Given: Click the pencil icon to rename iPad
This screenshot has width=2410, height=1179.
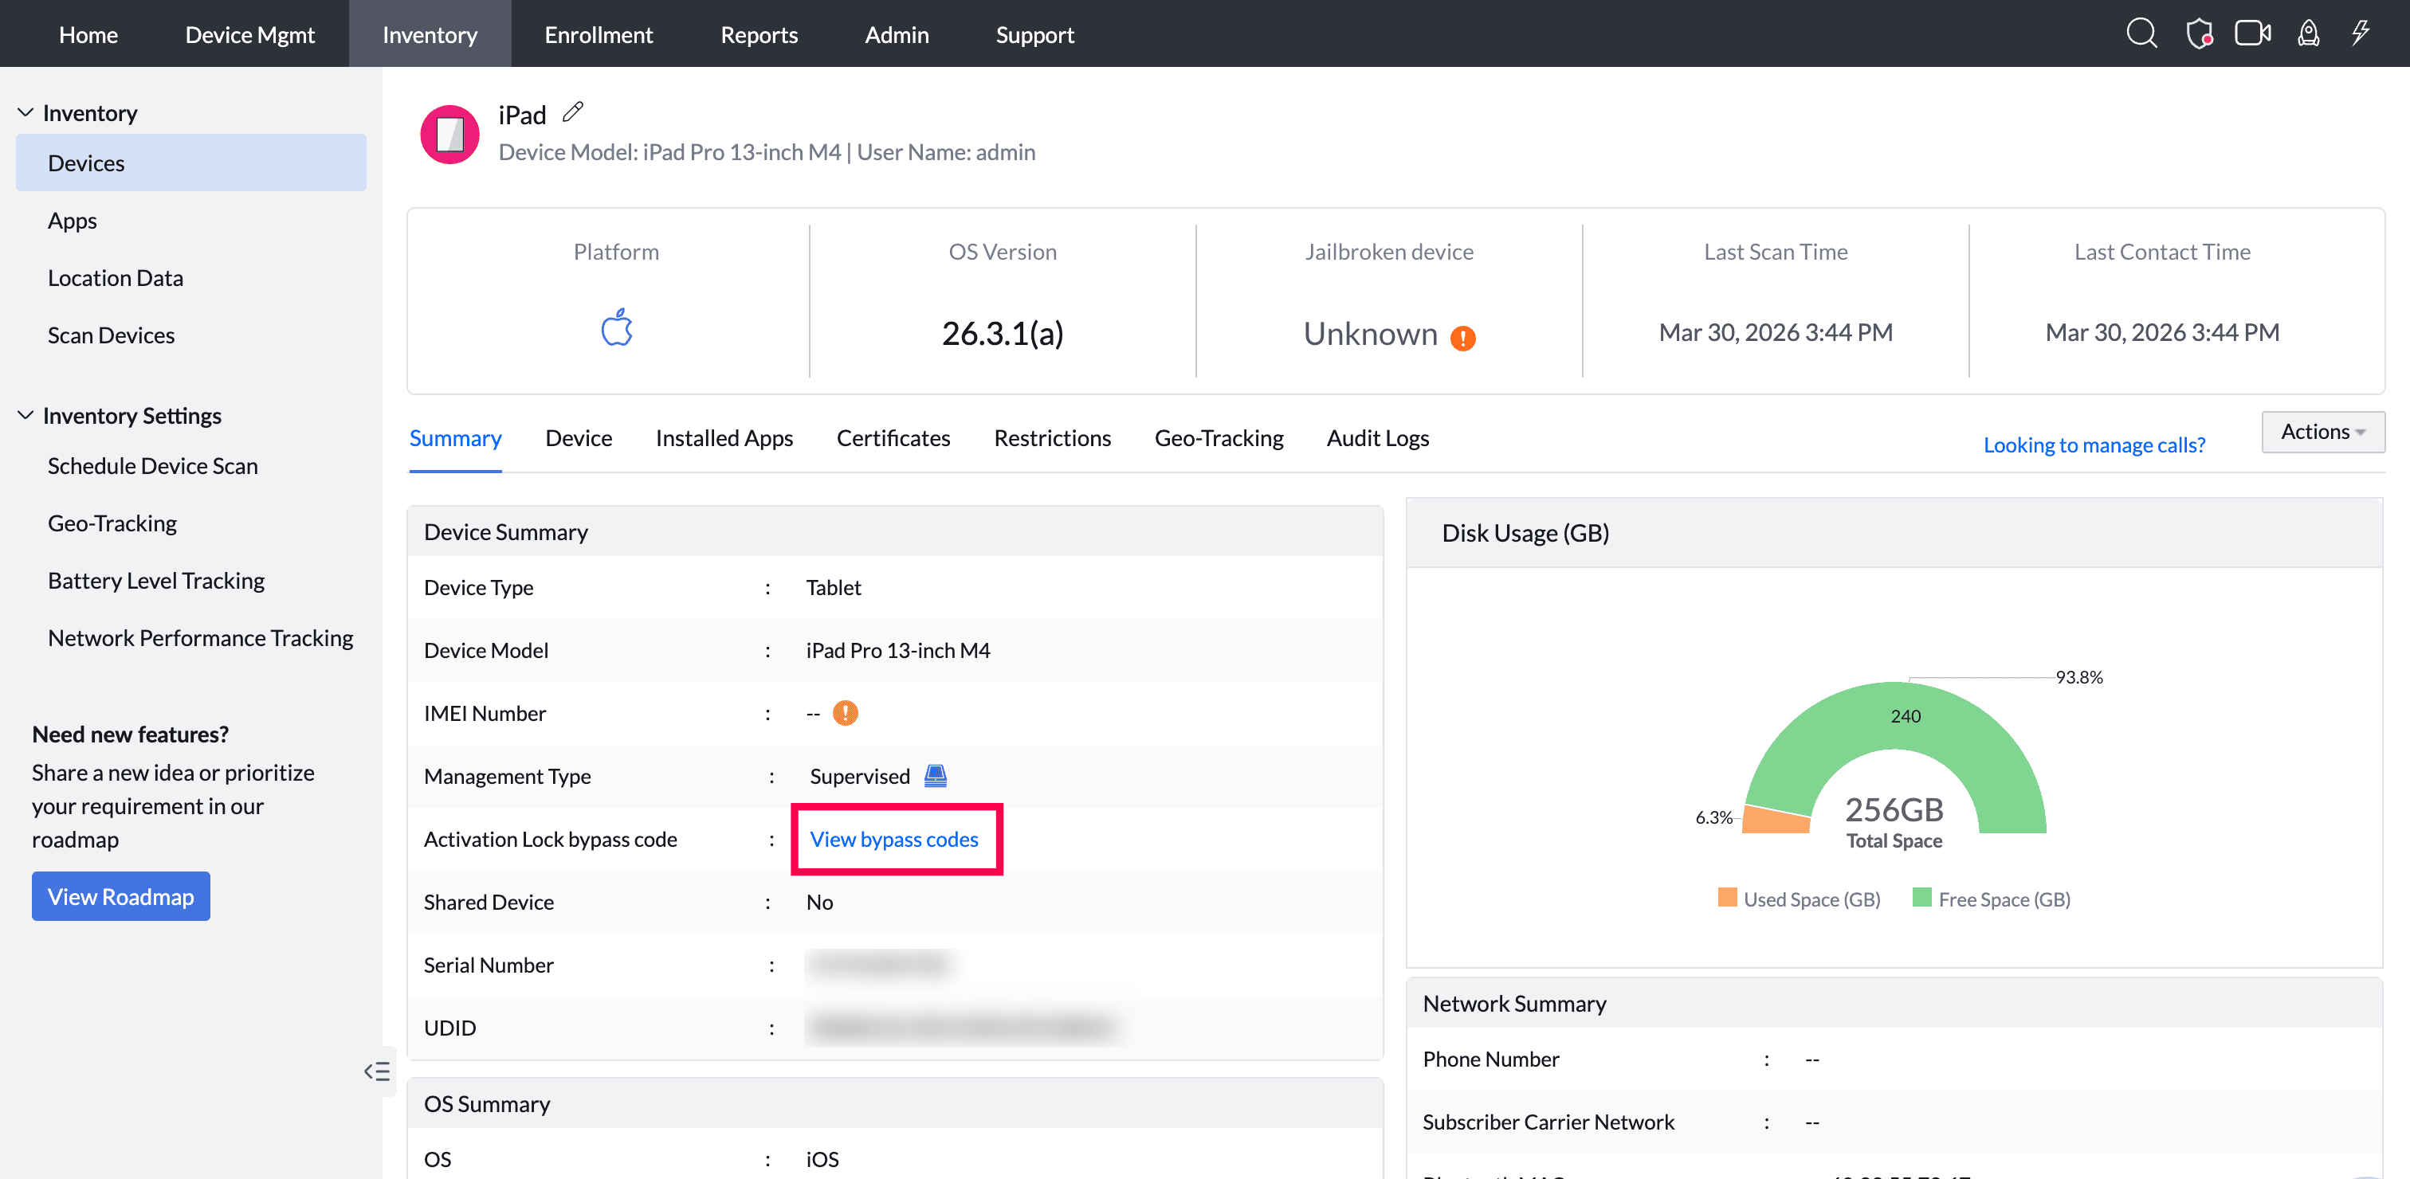Looking at the screenshot, I should point(572,112).
